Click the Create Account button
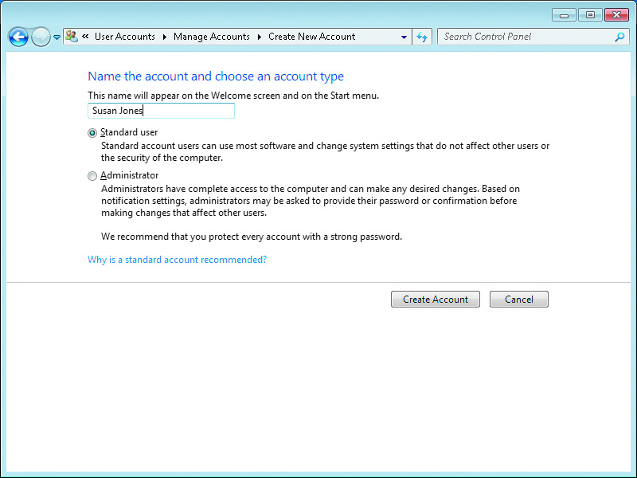 coord(436,300)
